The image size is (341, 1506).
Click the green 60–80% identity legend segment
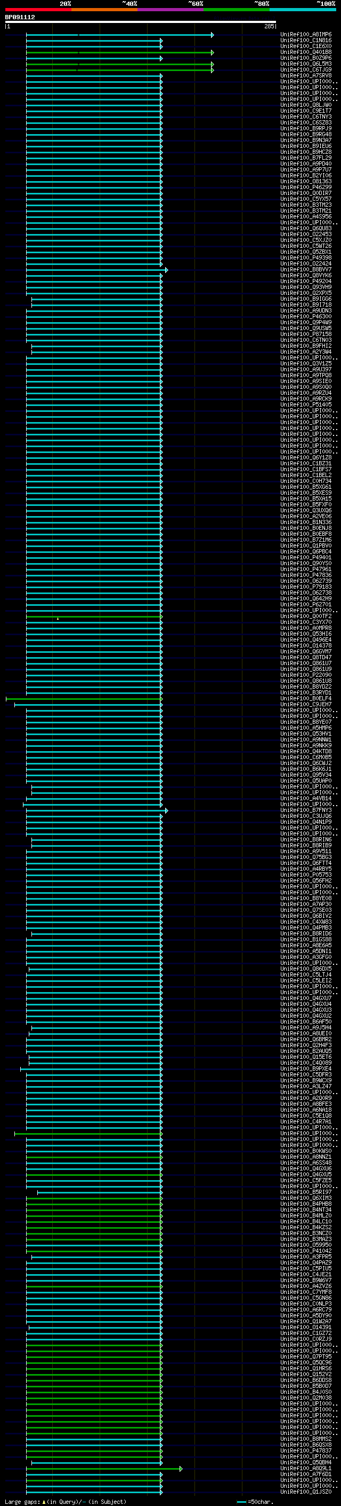coord(237,10)
